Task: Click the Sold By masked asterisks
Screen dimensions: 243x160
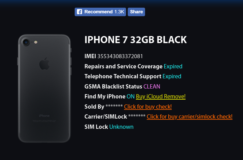Action: (x=114, y=106)
